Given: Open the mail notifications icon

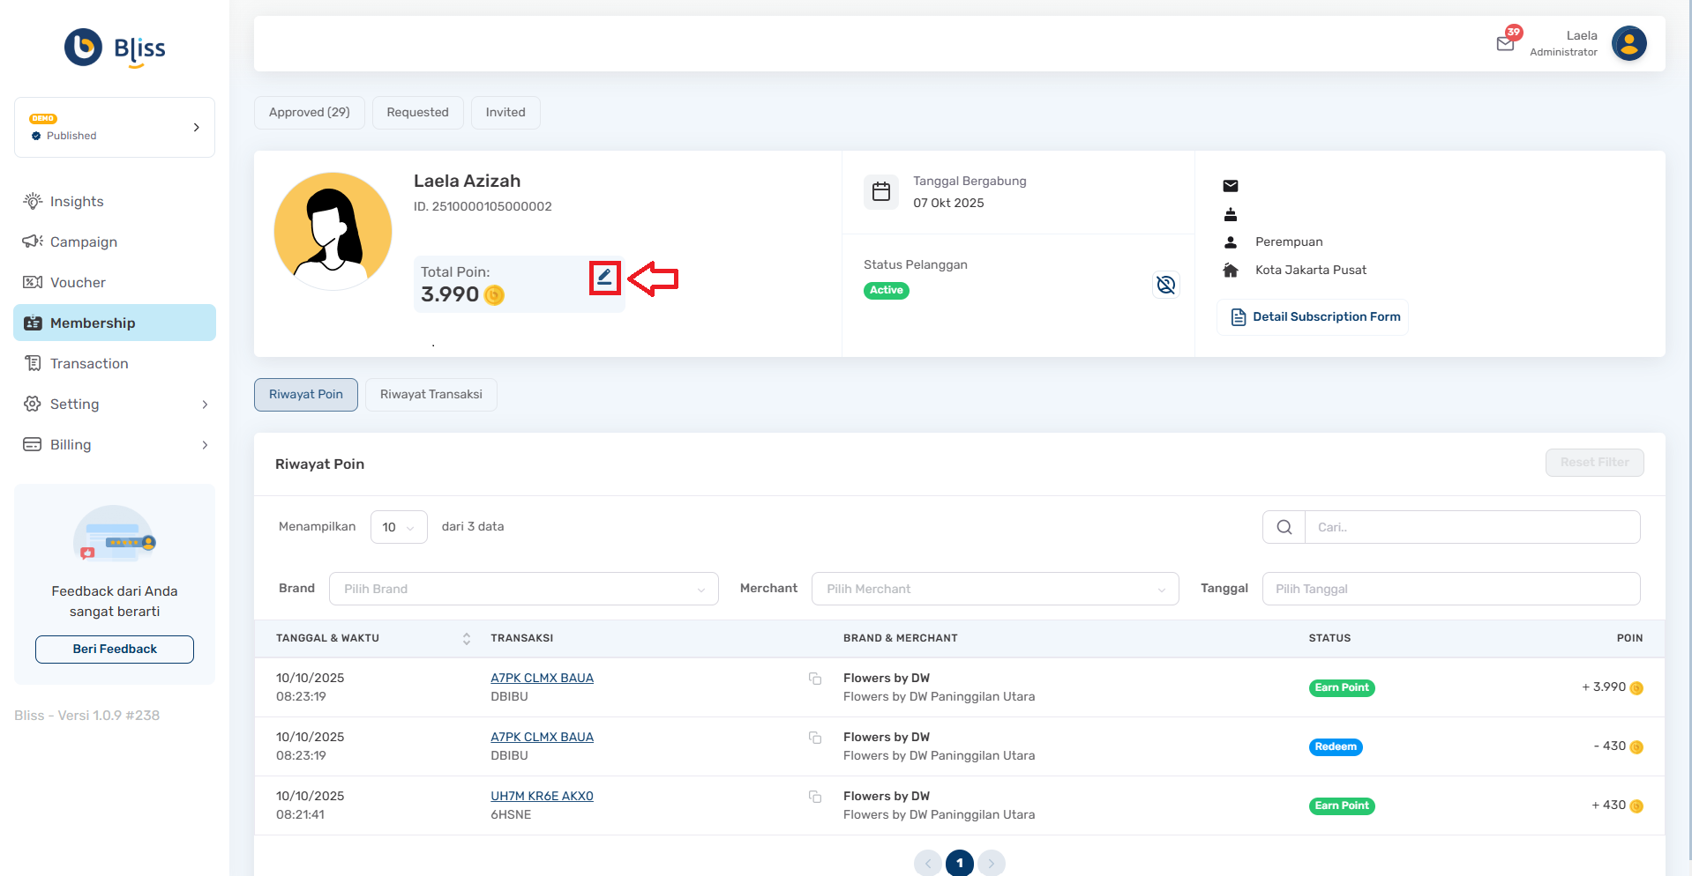Looking at the screenshot, I should [1505, 43].
